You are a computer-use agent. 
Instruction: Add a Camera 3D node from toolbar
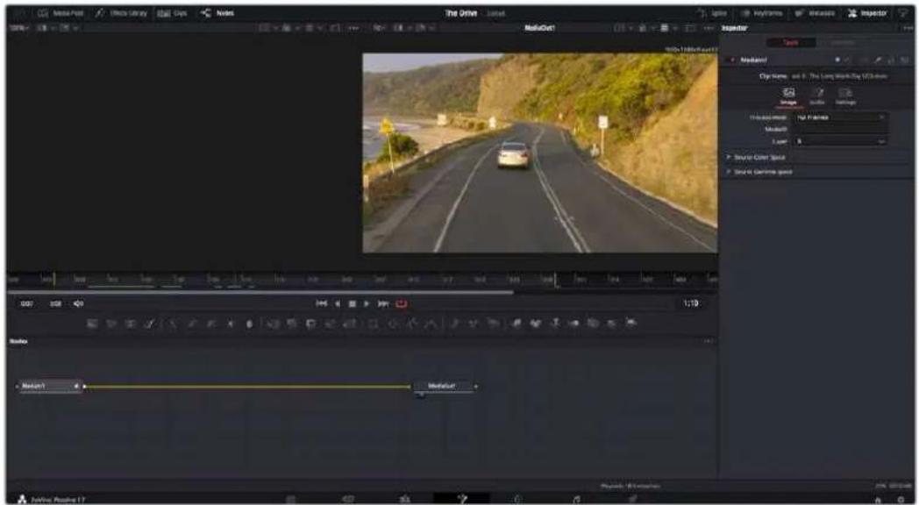pos(593,323)
